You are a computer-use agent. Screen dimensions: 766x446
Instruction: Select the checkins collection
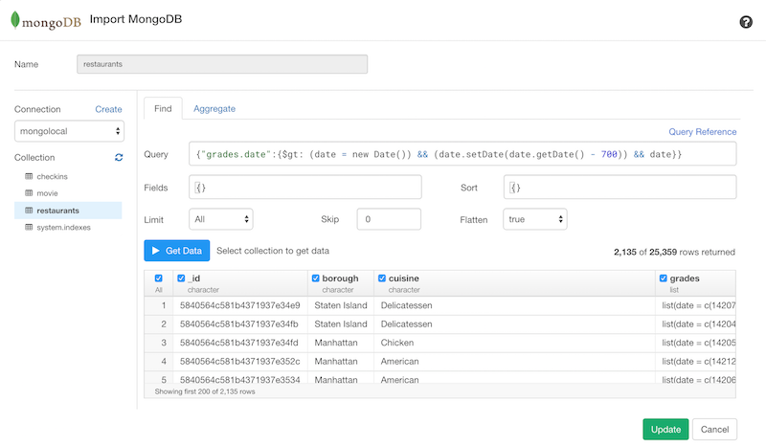click(x=53, y=176)
